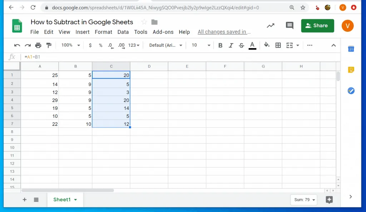Open Google Keep in the side panel

coord(351,70)
